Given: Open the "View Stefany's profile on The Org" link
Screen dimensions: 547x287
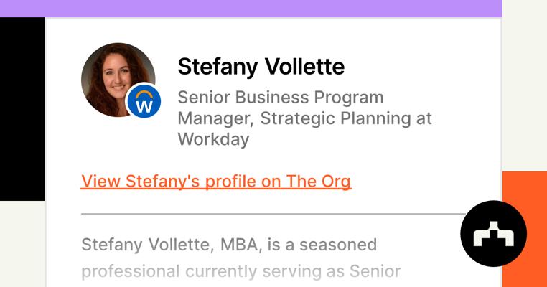Looking at the screenshot, I should coord(216,182).
